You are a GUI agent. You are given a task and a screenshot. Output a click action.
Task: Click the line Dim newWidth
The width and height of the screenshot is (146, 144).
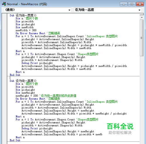pos(25,27)
